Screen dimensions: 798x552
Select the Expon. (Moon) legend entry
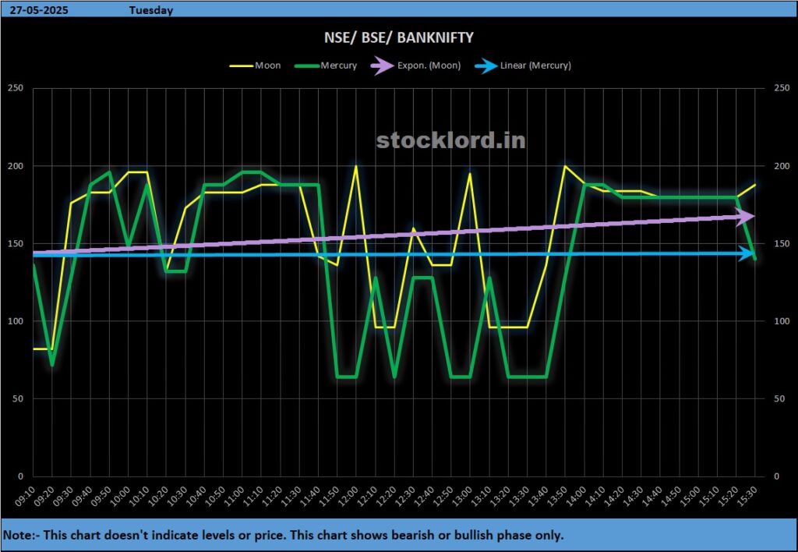click(x=416, y=65)
